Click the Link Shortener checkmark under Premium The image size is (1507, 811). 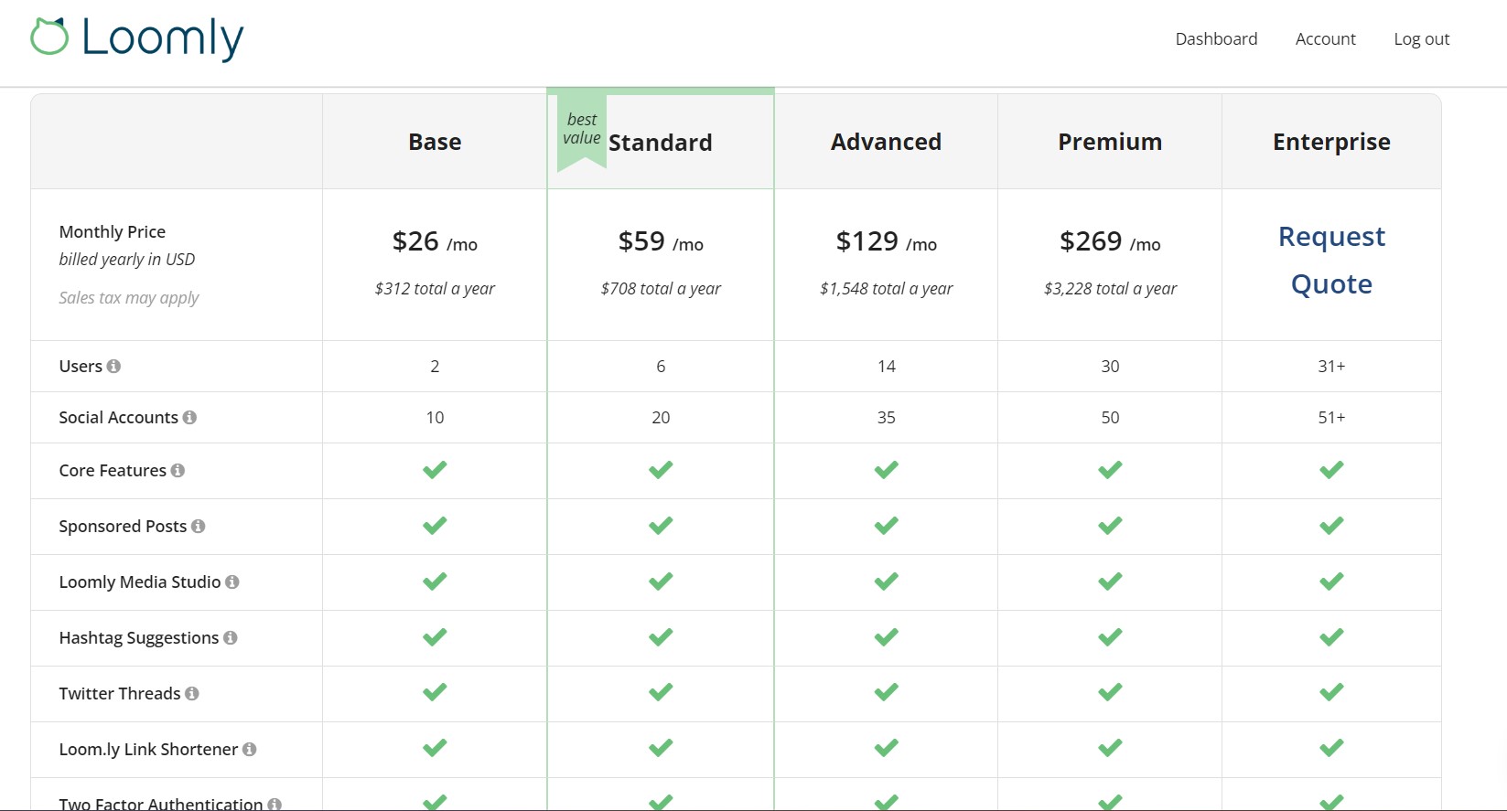point(1110,749)
